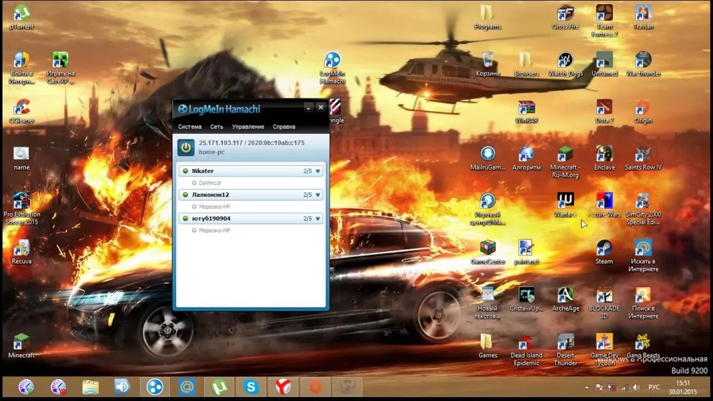Launch Unturned from desktop
The width and height of the screenshot is (713, 401).
pyautogui.click(x=604, y=63)
